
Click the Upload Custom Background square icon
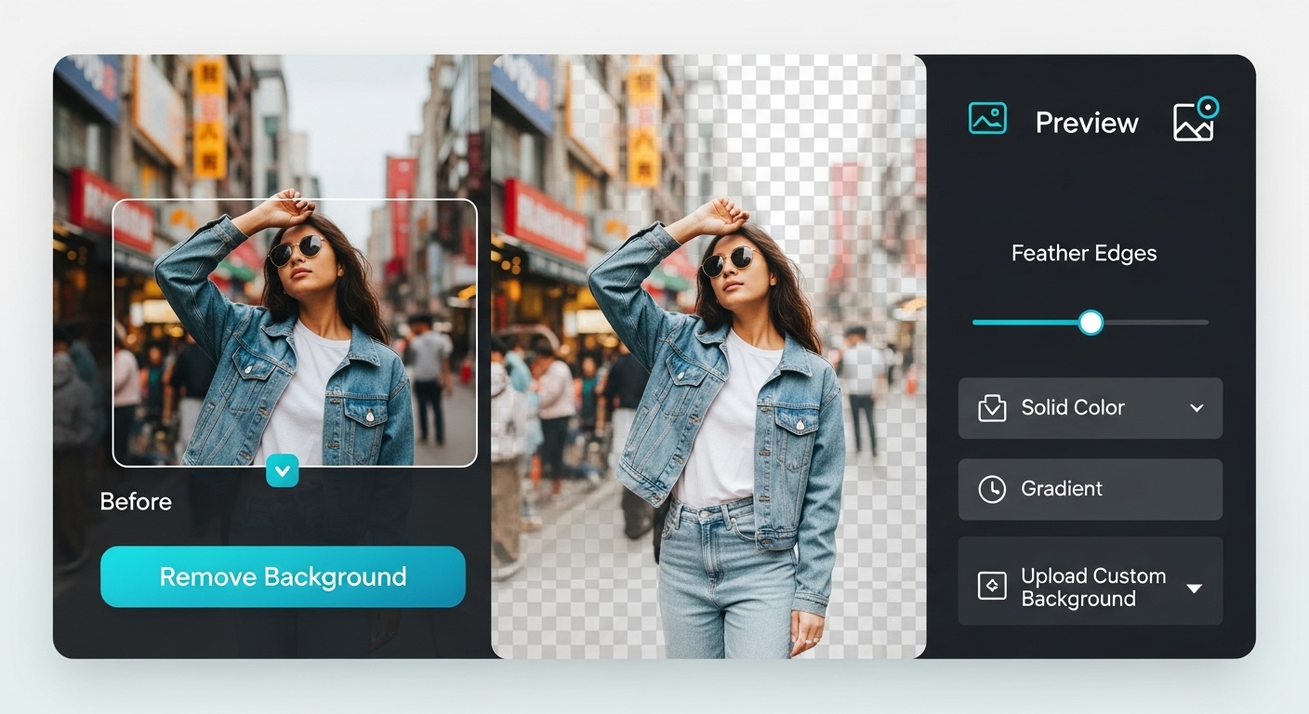(992, 586)
